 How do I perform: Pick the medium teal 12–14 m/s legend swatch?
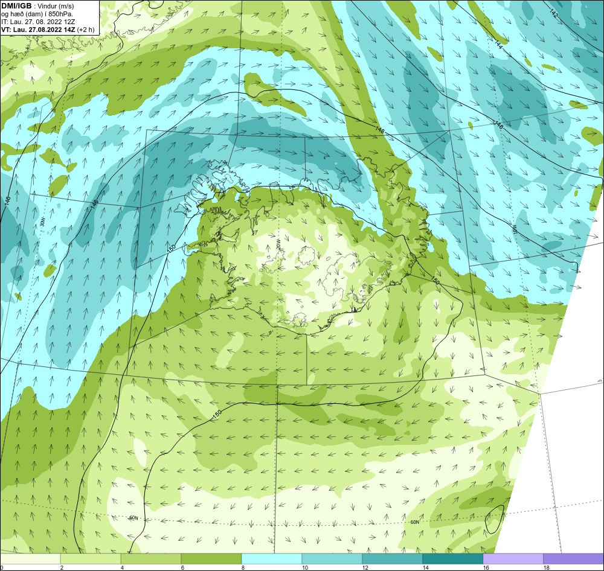click(392, 559)
